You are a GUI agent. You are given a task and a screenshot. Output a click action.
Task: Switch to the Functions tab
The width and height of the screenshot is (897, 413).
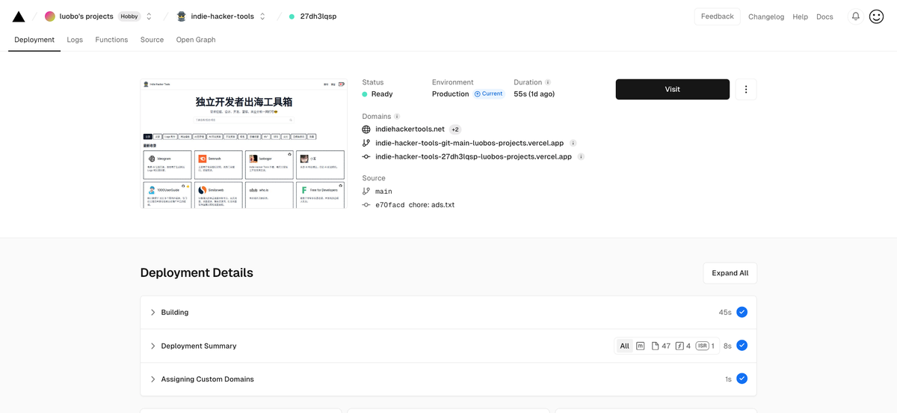[x=111, y=40]
